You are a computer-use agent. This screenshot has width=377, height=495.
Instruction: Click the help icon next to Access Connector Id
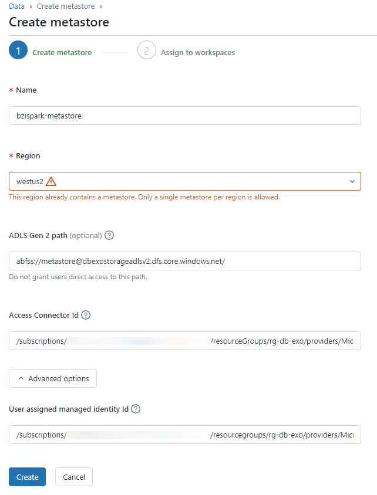86,315
